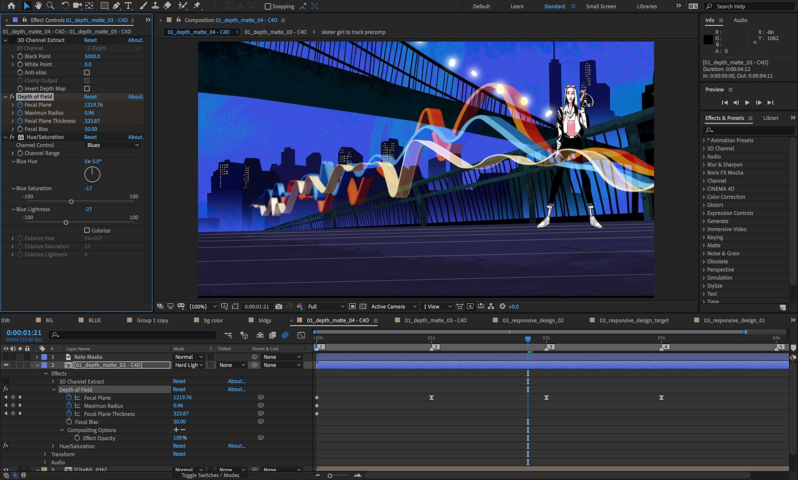The width and height of the screenshot is (798, 480).
Task: Open About for Hue/Saturation effect
Action: coord(136,137)
